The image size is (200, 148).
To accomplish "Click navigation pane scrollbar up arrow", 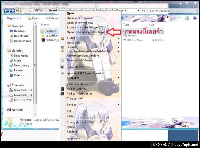I will click(x=35, y=24).
